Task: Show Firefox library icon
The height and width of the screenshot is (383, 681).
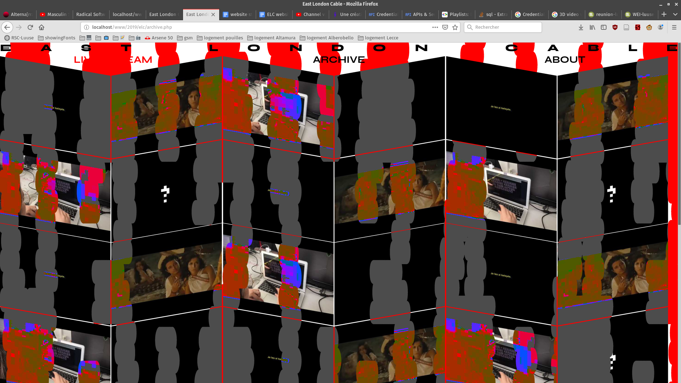Action: coord(592,27)
